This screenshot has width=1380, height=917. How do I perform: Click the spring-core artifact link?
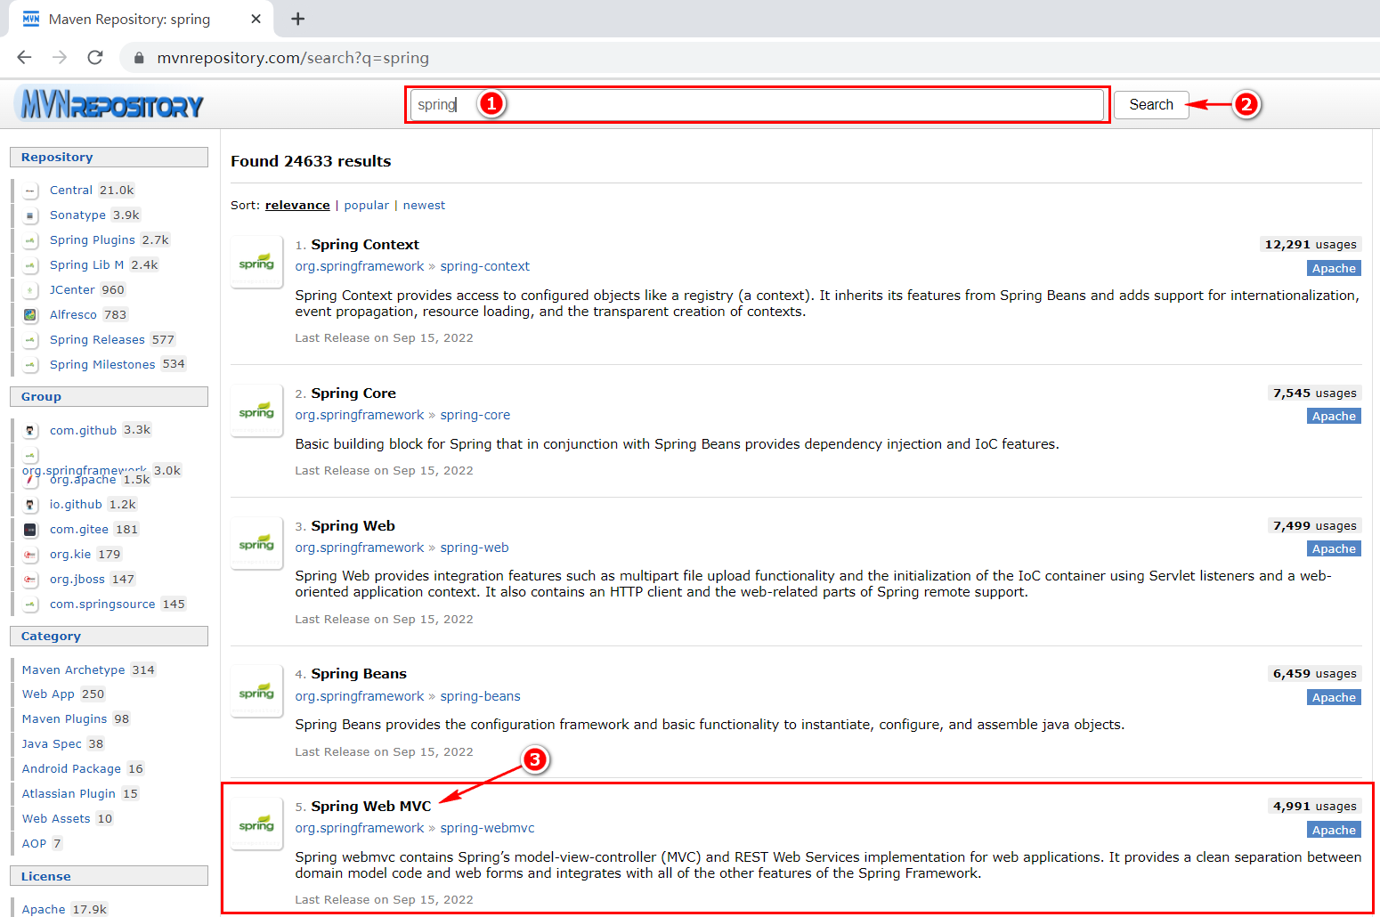point(475,415)
